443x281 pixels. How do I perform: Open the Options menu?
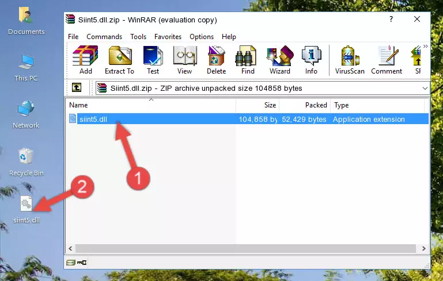(x=202, y=37)
